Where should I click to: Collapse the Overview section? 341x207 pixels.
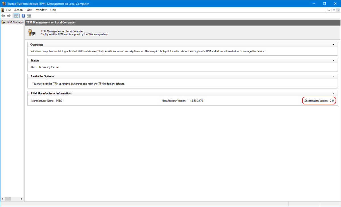pos(333,45)
